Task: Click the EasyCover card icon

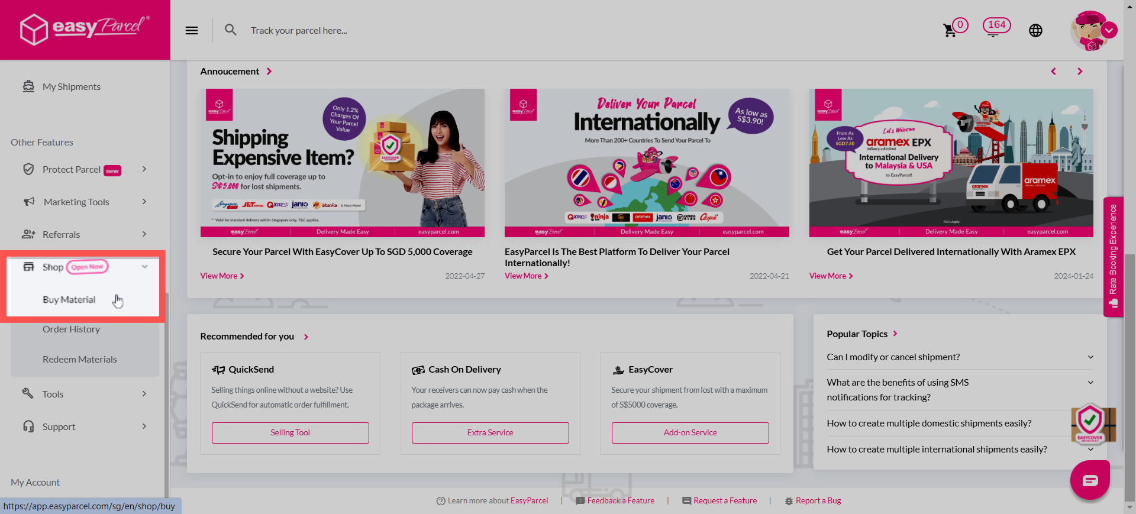Action: (x=618, y=370)
